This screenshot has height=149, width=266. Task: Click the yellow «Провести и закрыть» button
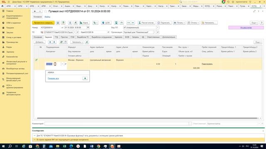[43, 23]
